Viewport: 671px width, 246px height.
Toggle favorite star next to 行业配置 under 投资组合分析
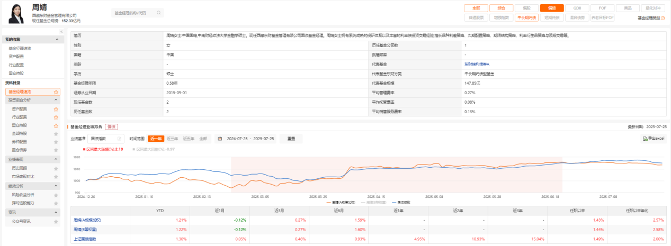(x=56, y=117)
